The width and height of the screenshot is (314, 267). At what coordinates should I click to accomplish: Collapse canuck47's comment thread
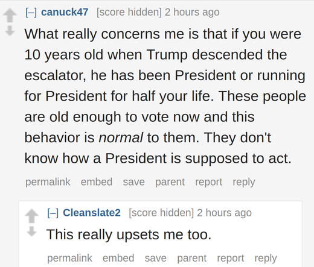[31, 12]
